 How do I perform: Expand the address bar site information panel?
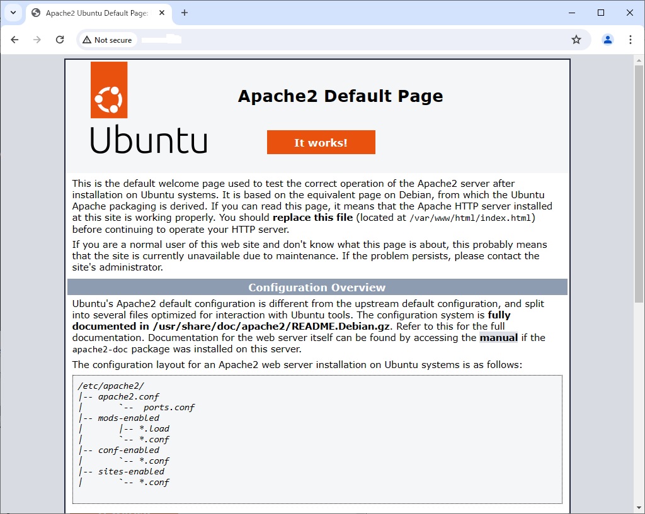point(107,39)
